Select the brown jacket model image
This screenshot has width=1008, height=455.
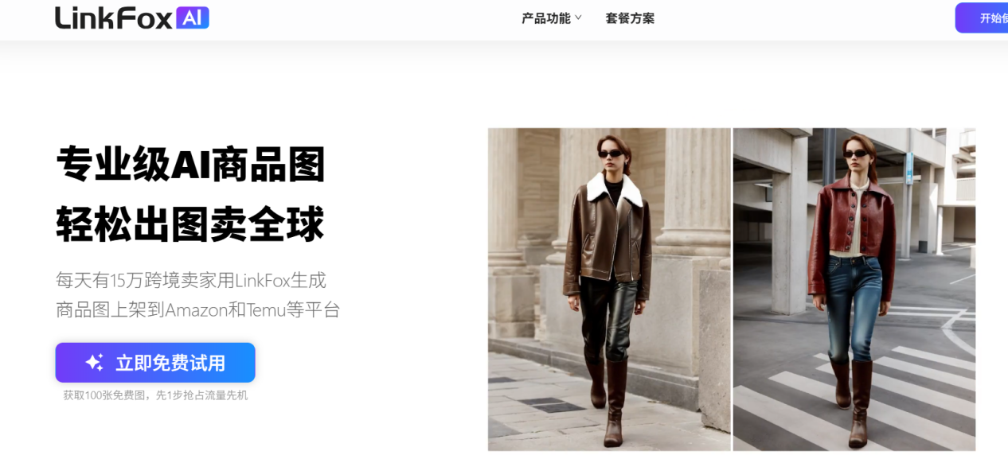tap(609, 290)
